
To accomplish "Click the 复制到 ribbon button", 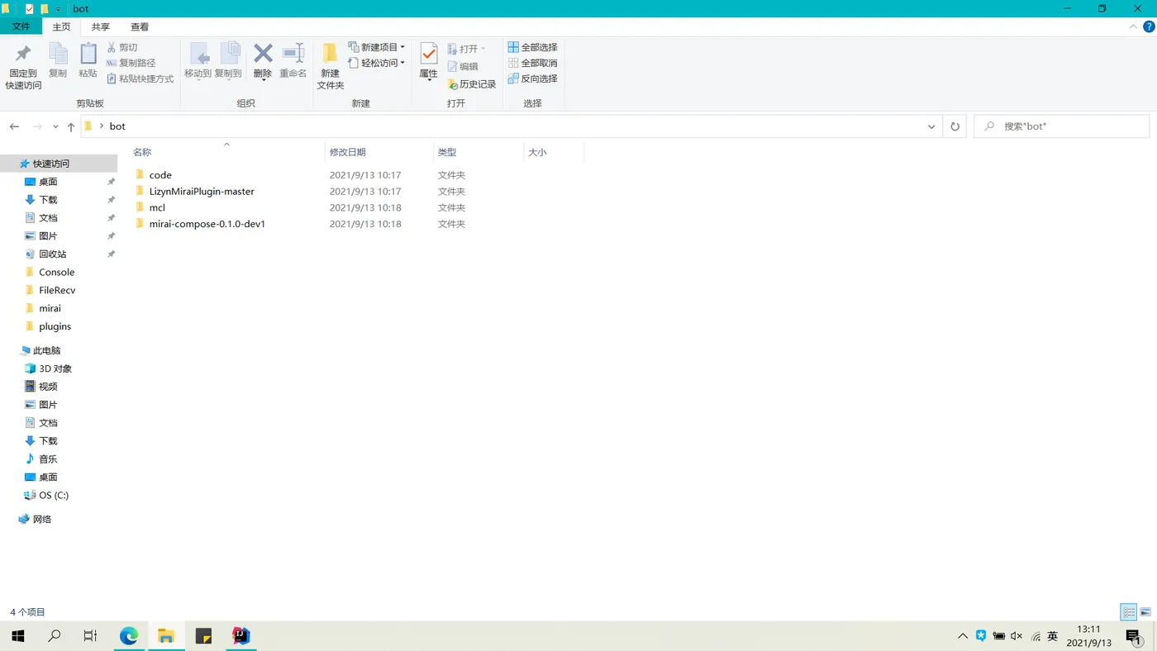I will point(228,60).
